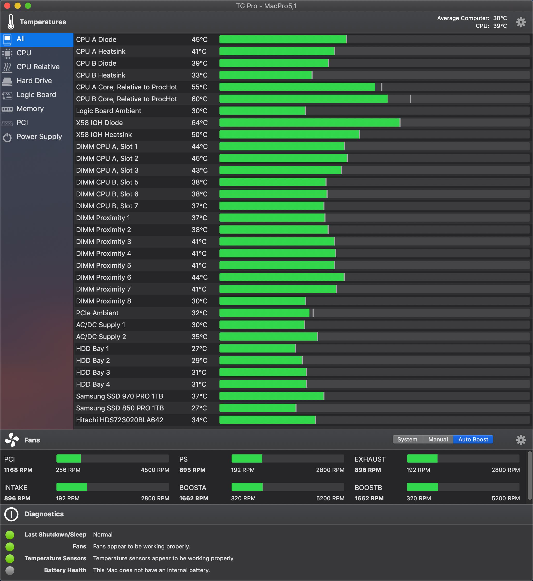Click the CPU Relative heat waves icon

point(7,67)
